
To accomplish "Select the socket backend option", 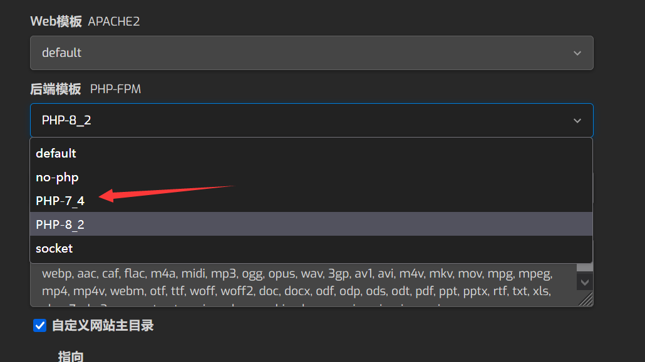I will [54, 248].
